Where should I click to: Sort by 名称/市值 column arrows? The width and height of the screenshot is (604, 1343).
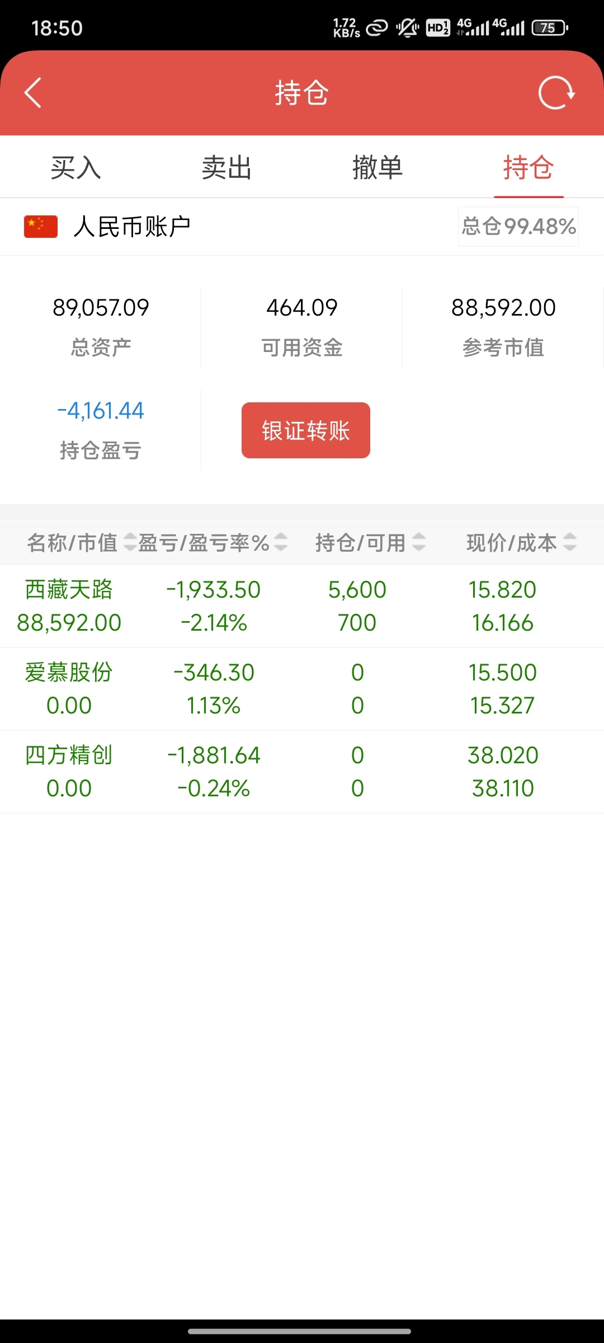click(x=130, y=542)
